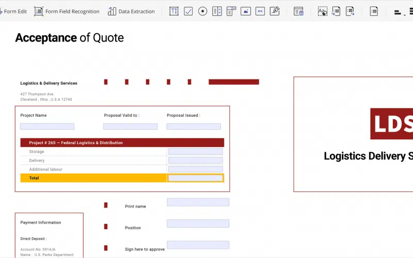
Task: Run Form Field Recognition
Action: pos(67,11)
